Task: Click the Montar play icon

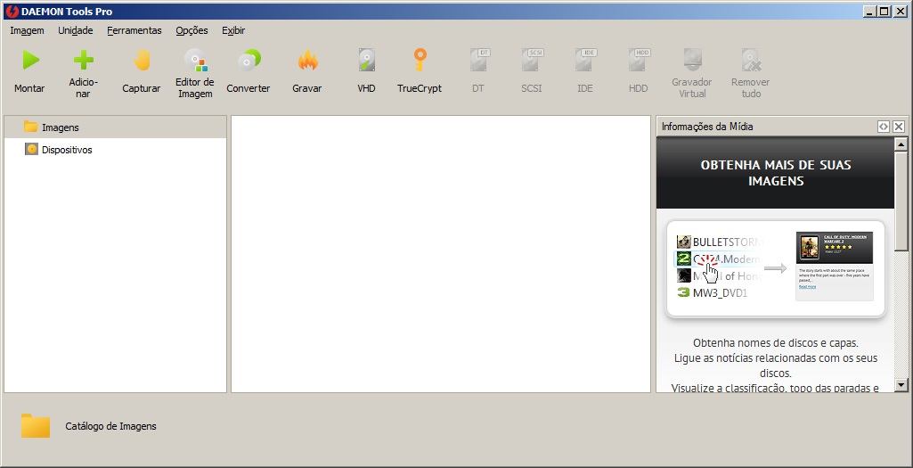Action: pyautogui.click(x=30, y=60)
